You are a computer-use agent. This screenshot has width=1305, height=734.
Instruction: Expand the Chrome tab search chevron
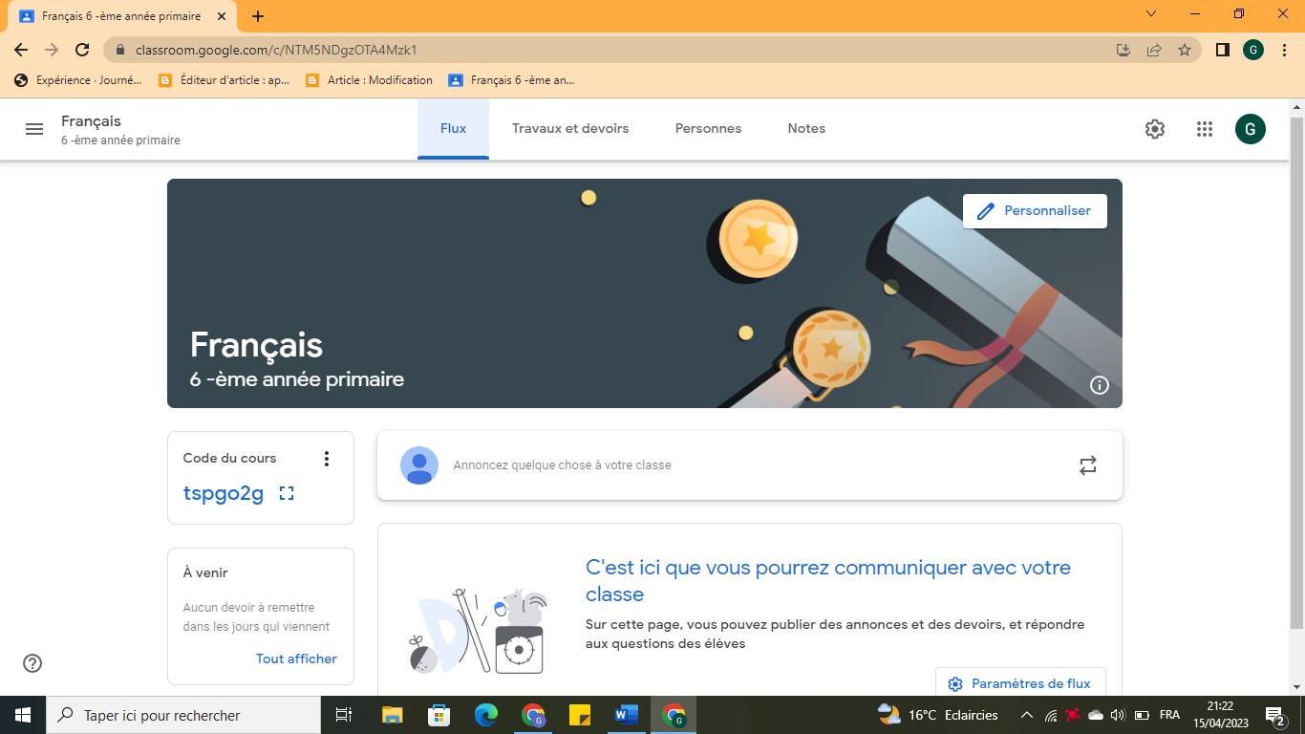[1151, 14]
